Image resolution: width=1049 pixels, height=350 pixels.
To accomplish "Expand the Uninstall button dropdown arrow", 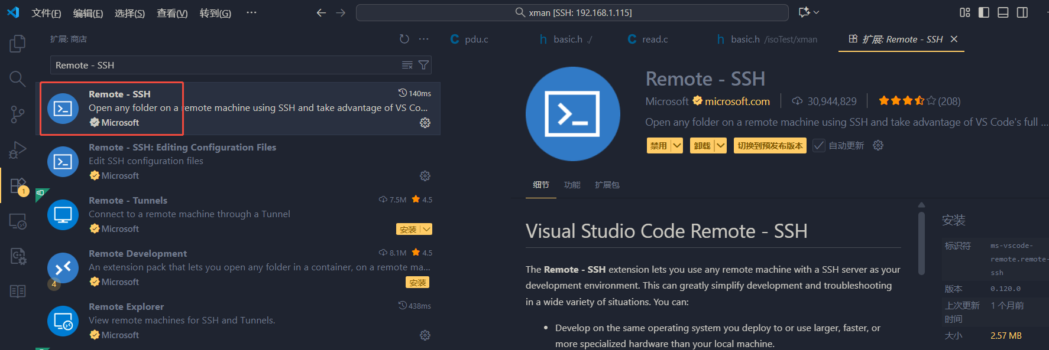I will [x=720, y=146].
